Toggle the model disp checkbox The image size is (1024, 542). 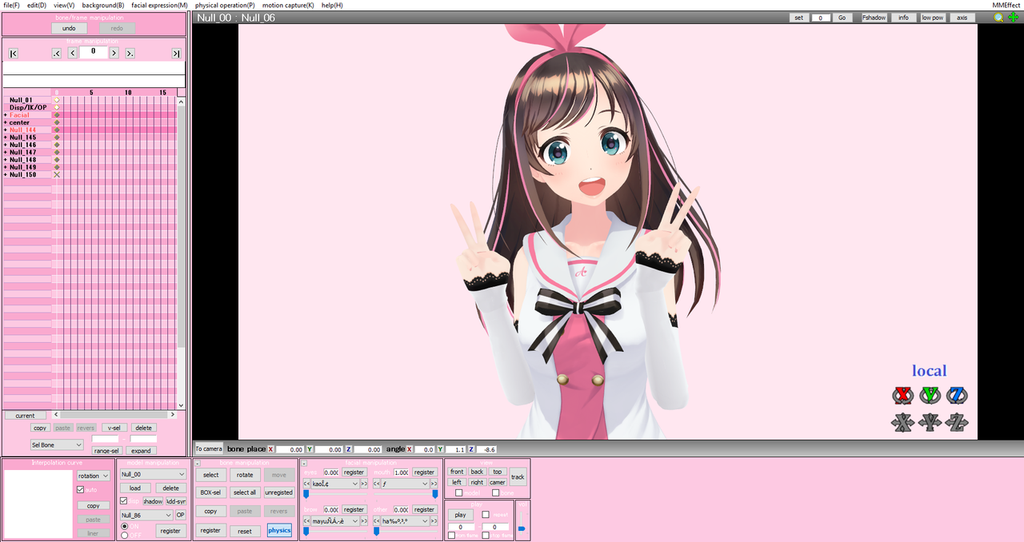(124, 501)
